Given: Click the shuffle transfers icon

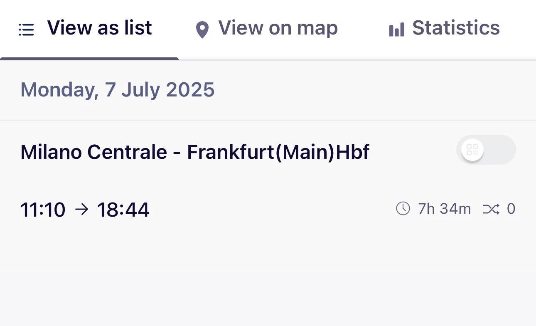Looking at the screenshot, I should [491, 209].
